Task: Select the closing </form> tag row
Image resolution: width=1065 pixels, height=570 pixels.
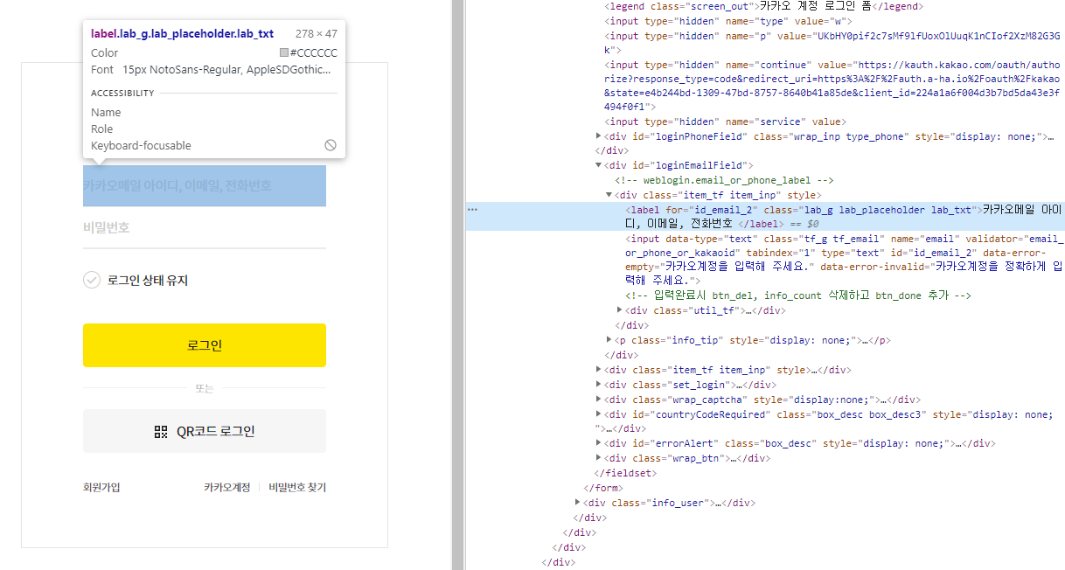Action: 602,488
